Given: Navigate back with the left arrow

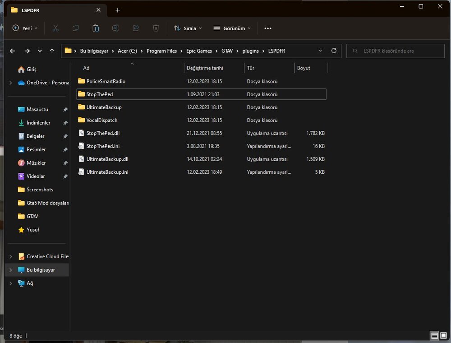Looking at the screenshot, I should pyautogui.click(x=13, y=51).
